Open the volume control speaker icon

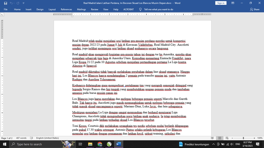232,144
